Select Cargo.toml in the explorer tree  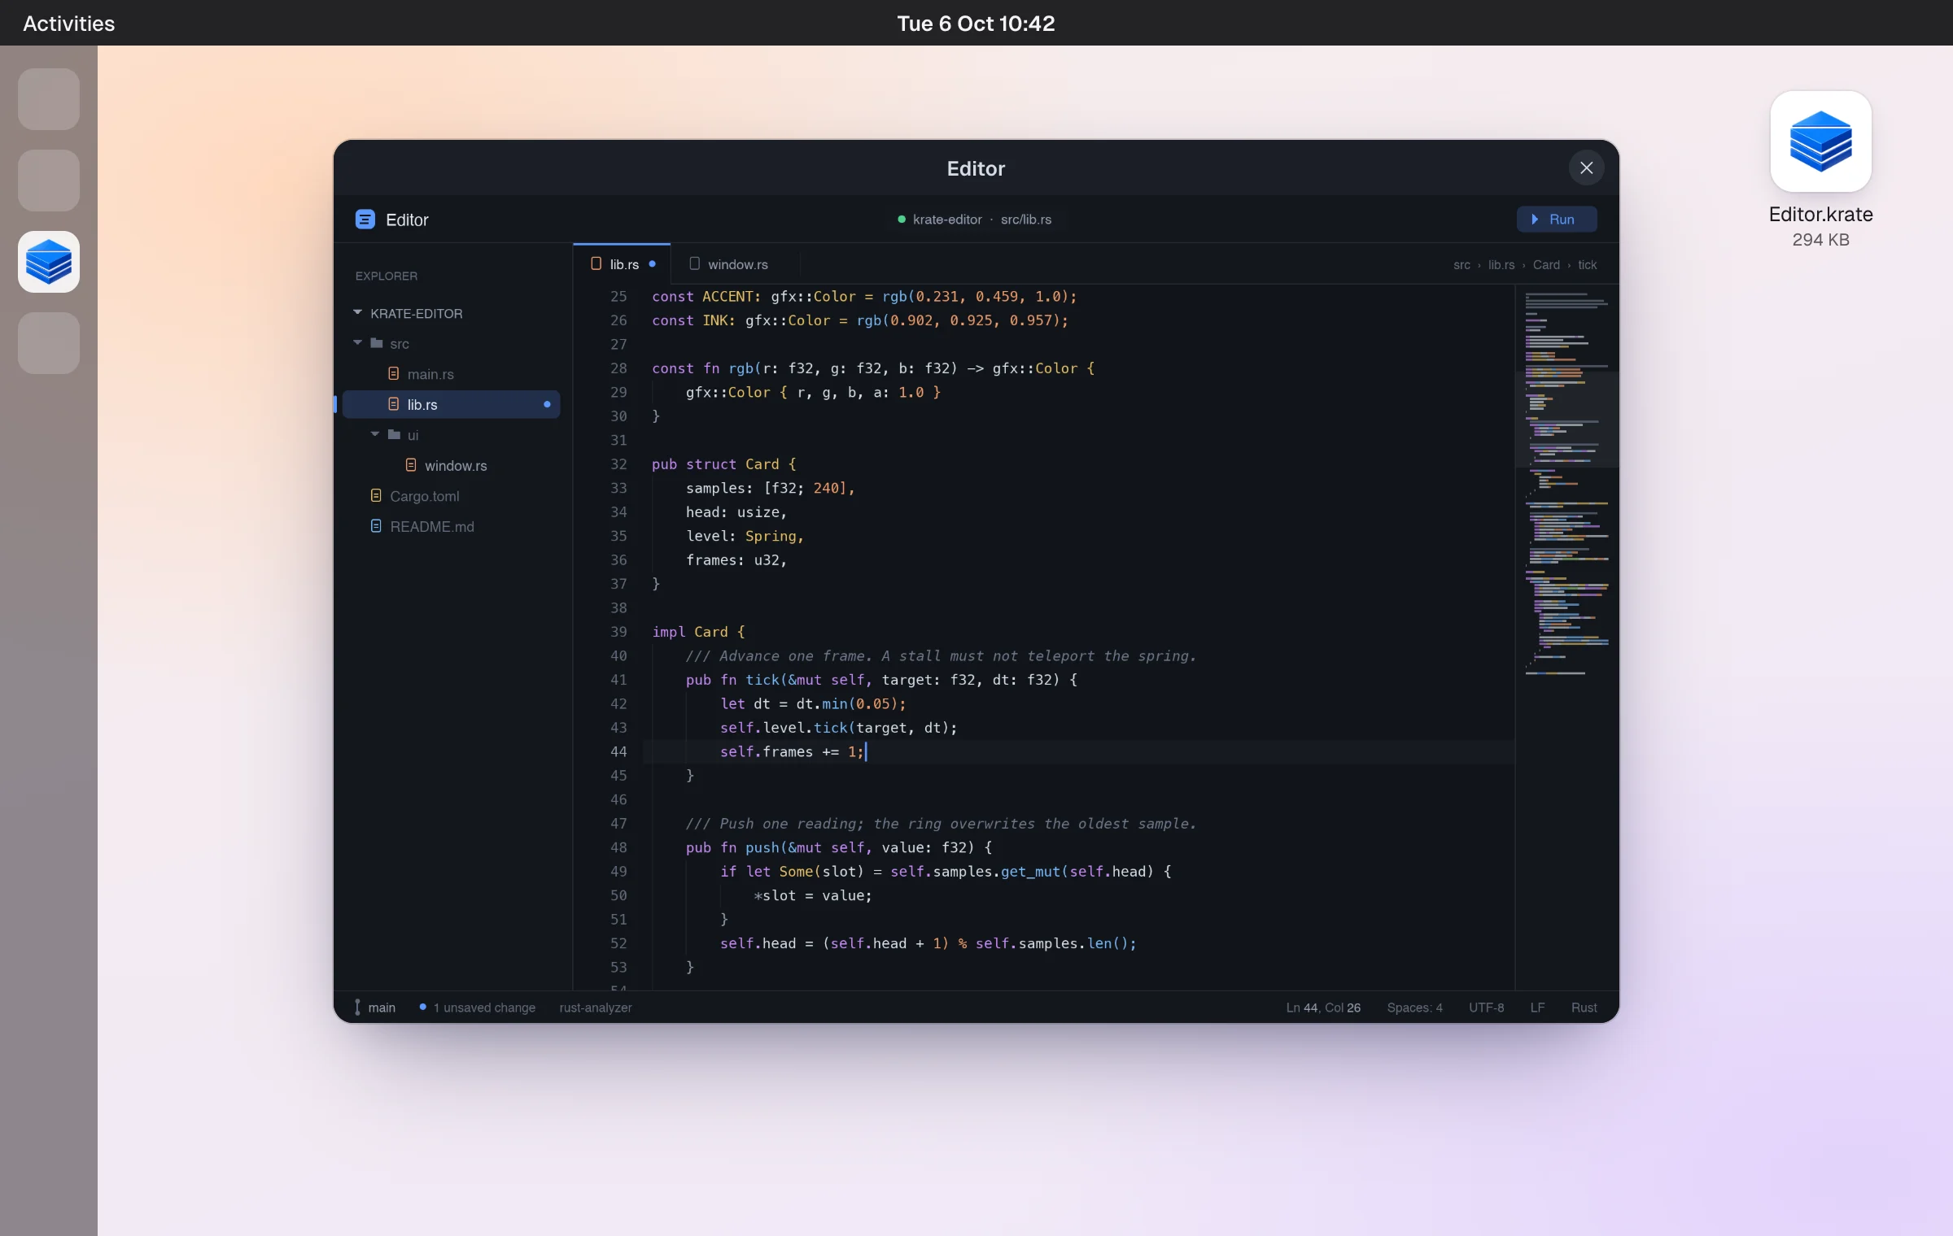click(x=451, y=496)
